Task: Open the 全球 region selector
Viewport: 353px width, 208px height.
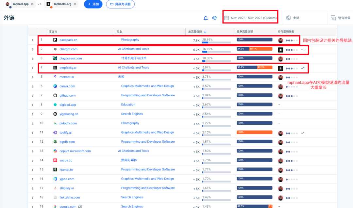Action: pyautogui.click(x=293, y=18)
